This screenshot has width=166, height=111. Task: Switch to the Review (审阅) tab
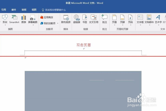(24, 10)
